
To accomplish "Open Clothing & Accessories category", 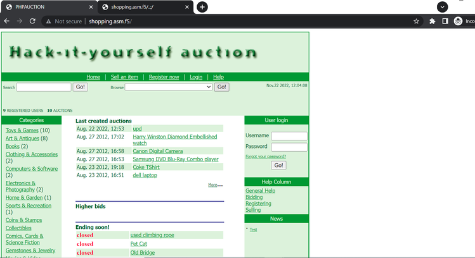I will coord(32,154).
